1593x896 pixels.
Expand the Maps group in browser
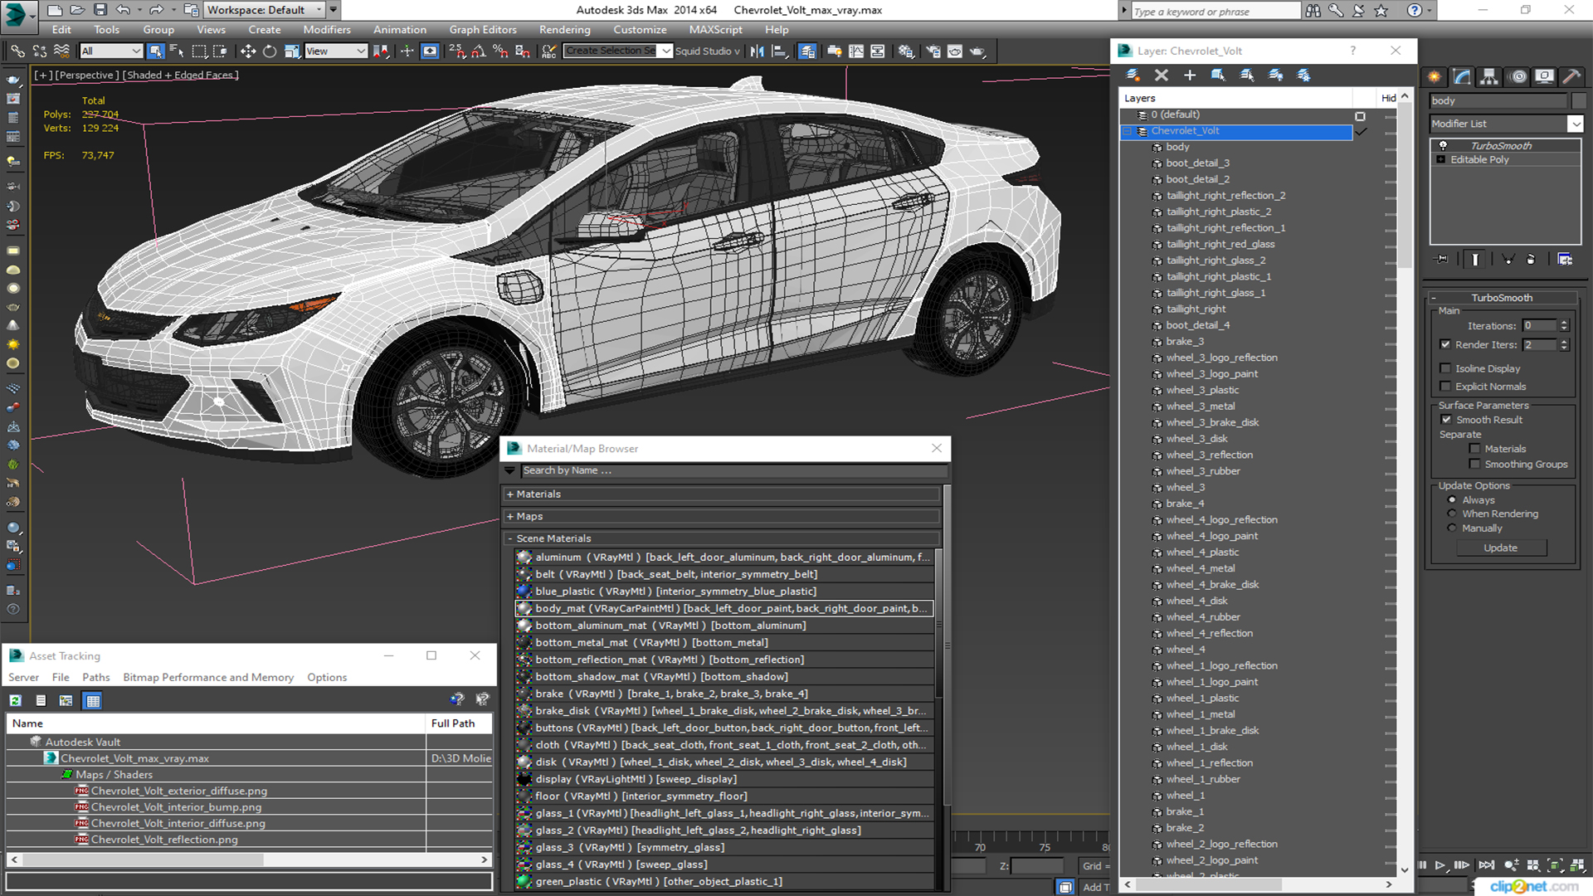(x=510, y=517)
